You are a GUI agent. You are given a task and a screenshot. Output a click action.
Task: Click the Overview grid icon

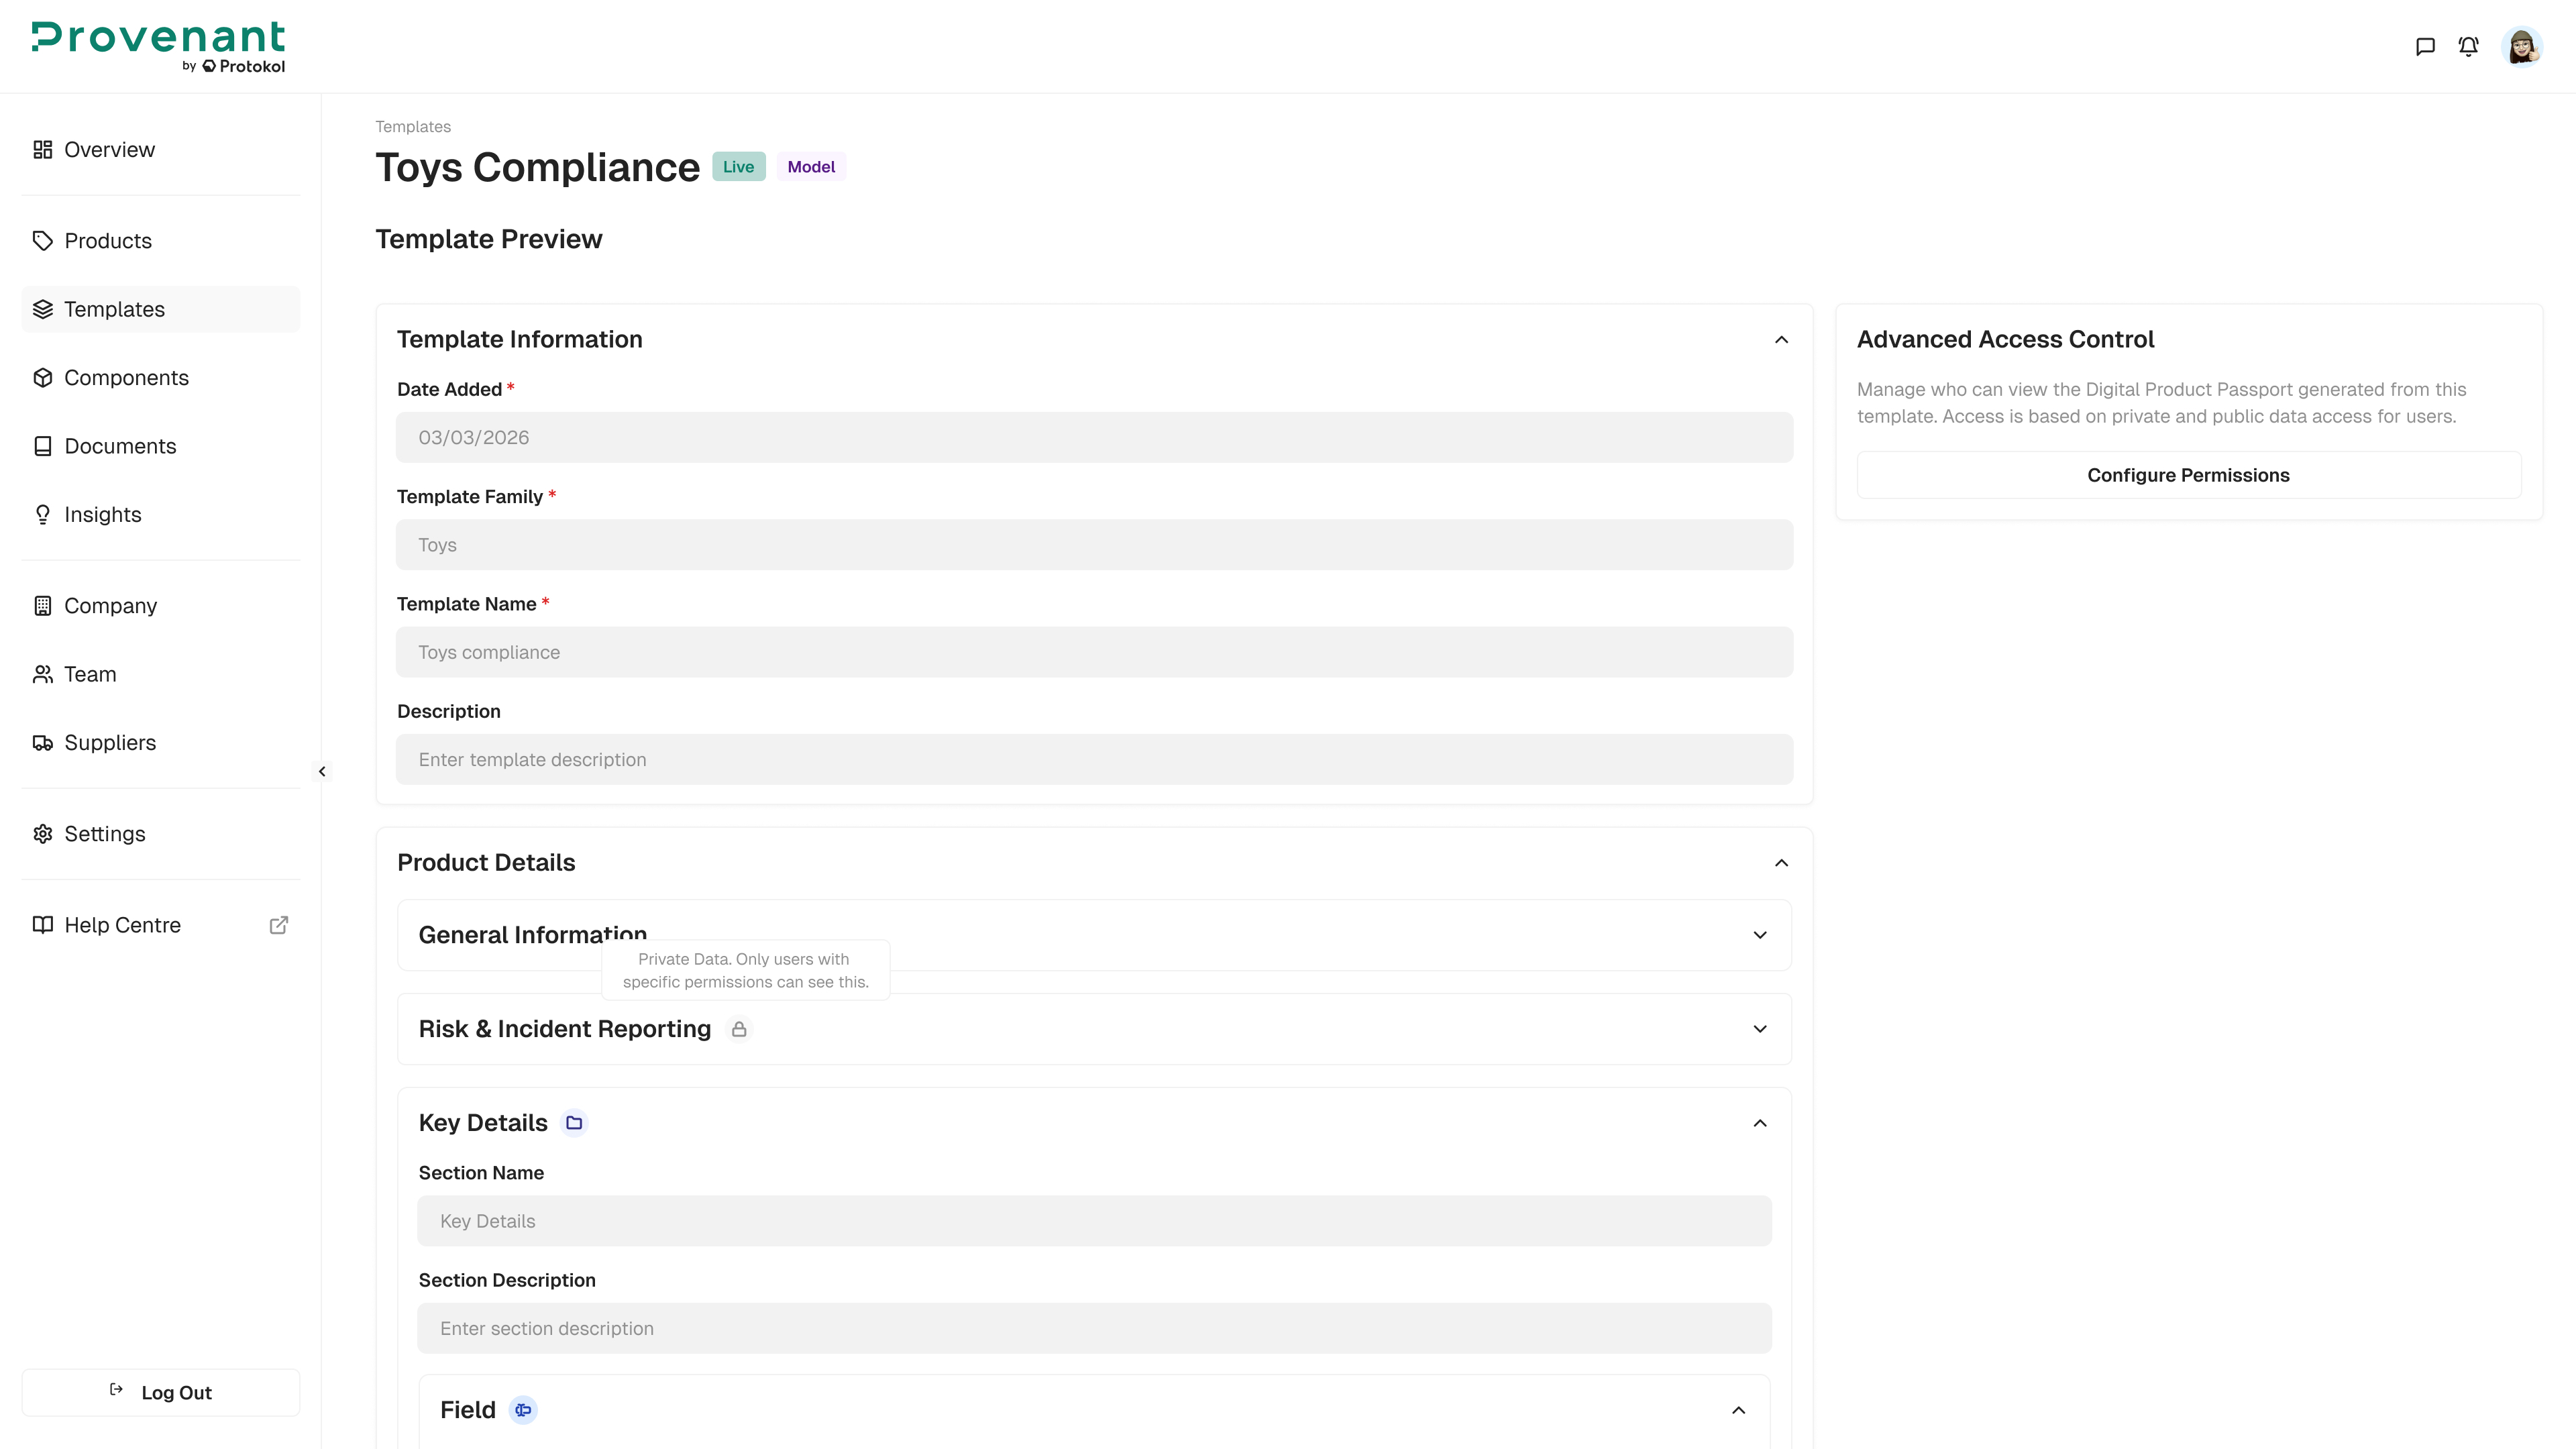(x=42, y=149)
